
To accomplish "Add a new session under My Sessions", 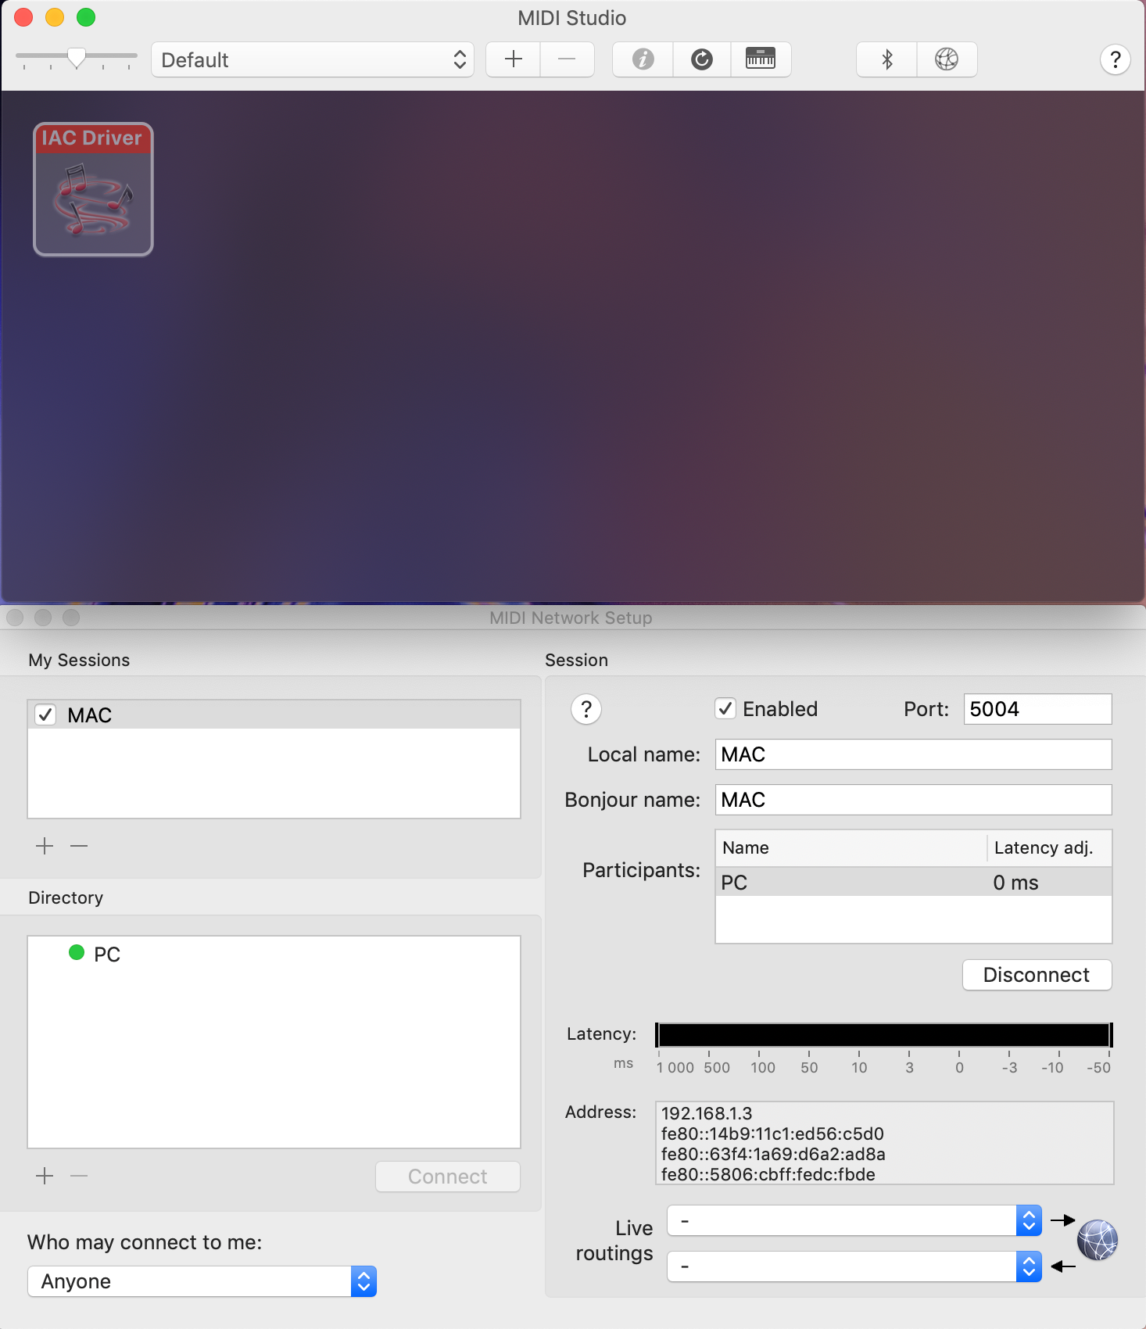I will click(45, 846).
